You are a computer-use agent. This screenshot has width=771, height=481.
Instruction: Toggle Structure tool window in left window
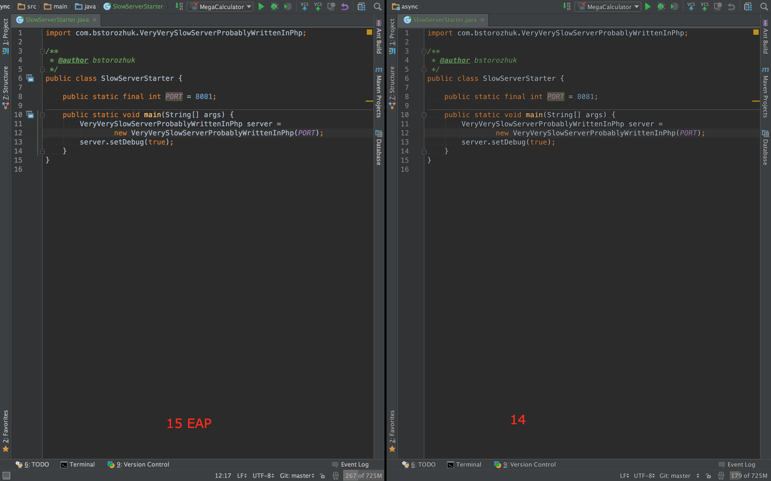[x=5, y=87]
